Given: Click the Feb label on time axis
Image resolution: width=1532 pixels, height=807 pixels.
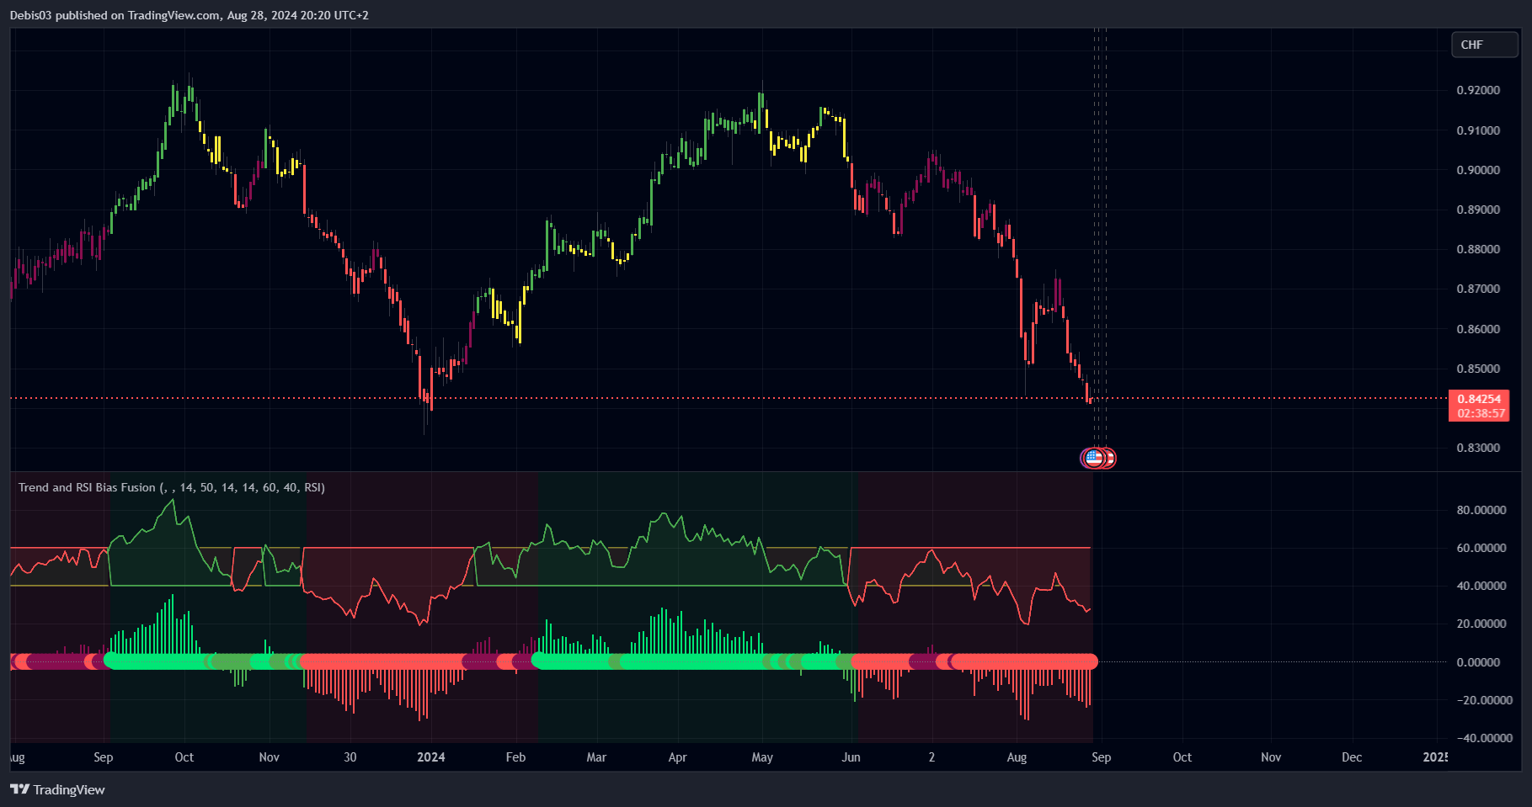Looking at the screenshot, I should [515, 757].
